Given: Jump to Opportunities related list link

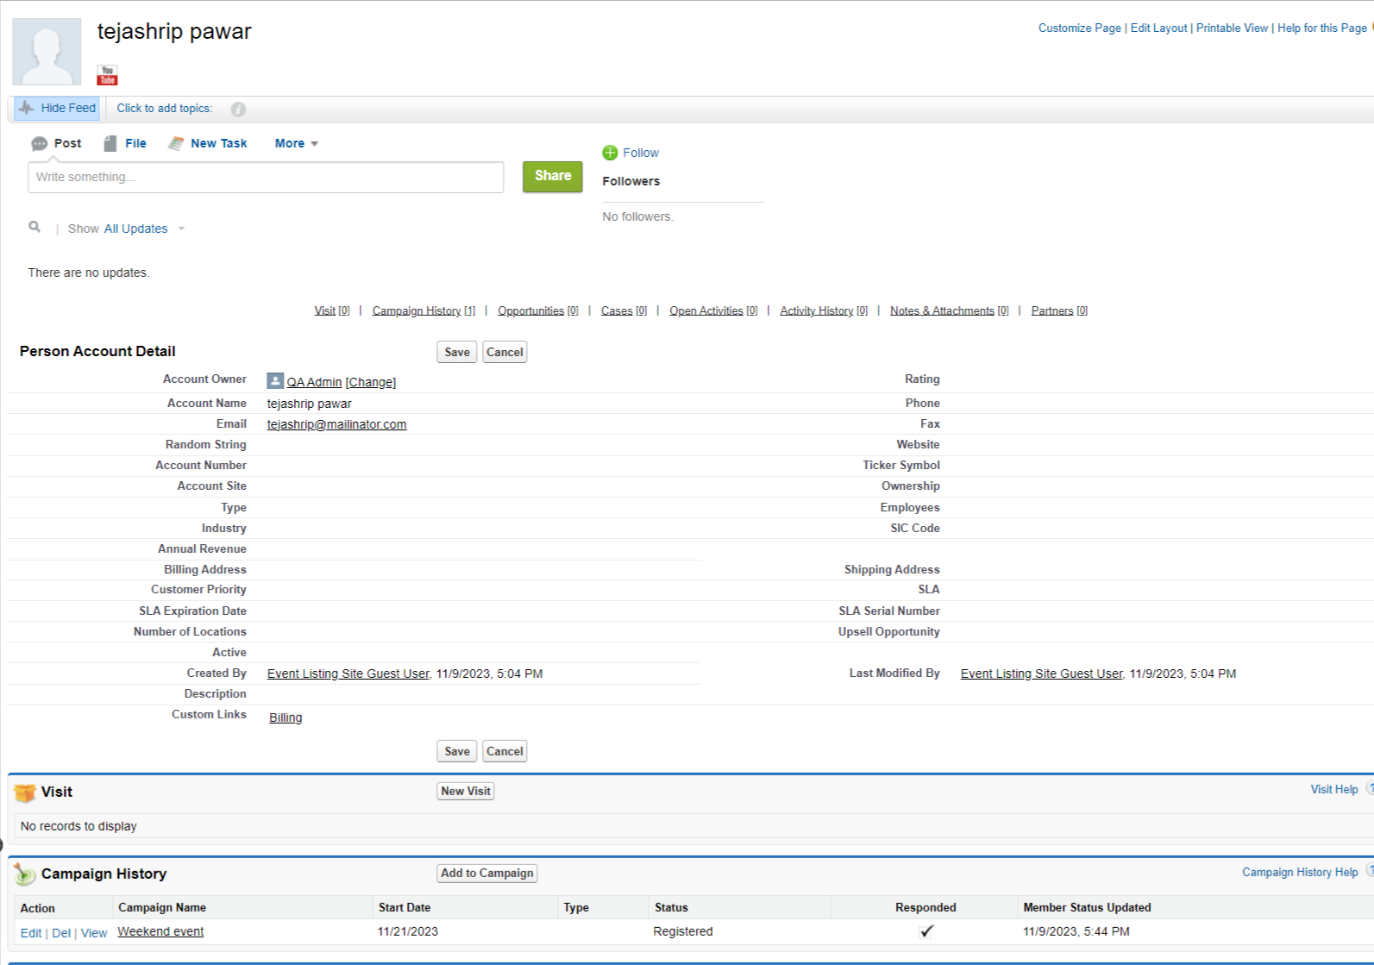Looking at the screenshot, I should click(530, 310).
